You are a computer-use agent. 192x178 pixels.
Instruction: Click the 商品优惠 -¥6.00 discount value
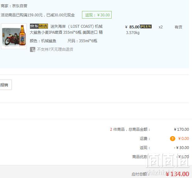(183, 157)
